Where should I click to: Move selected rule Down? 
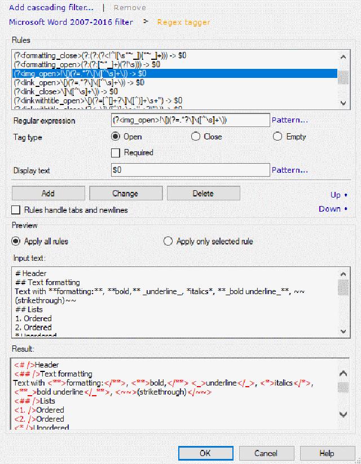point(333,209)
